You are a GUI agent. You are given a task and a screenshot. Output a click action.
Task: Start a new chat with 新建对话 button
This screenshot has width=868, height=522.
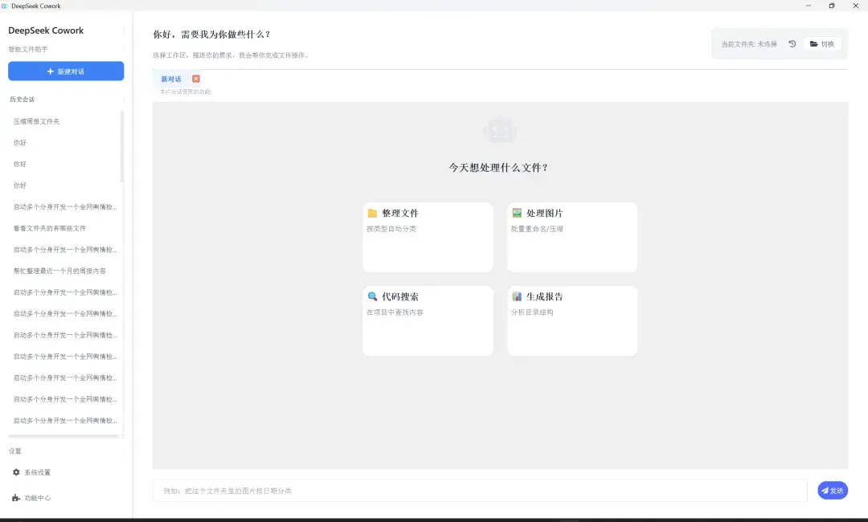click(66, 71)
